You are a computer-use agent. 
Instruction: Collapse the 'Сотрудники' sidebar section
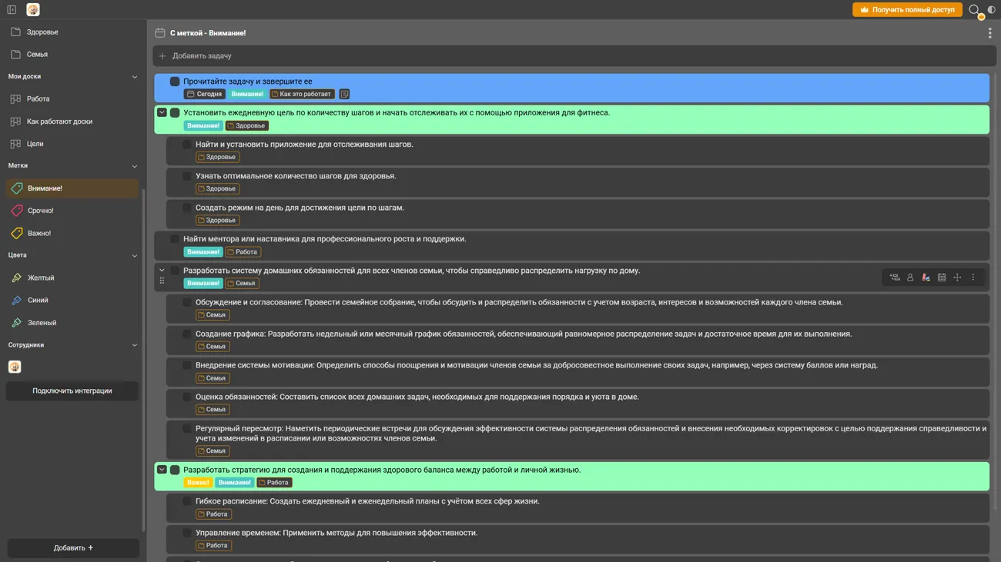(135, 345)
